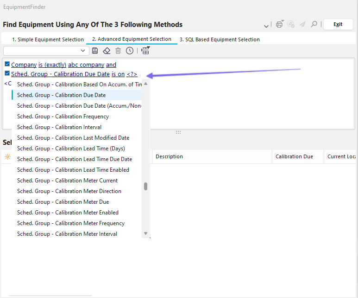Click the sun icon in grid header

7,157
